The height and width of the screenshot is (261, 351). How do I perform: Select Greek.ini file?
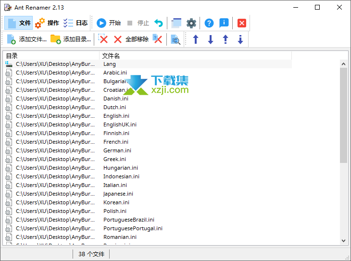tap(114, 159)
